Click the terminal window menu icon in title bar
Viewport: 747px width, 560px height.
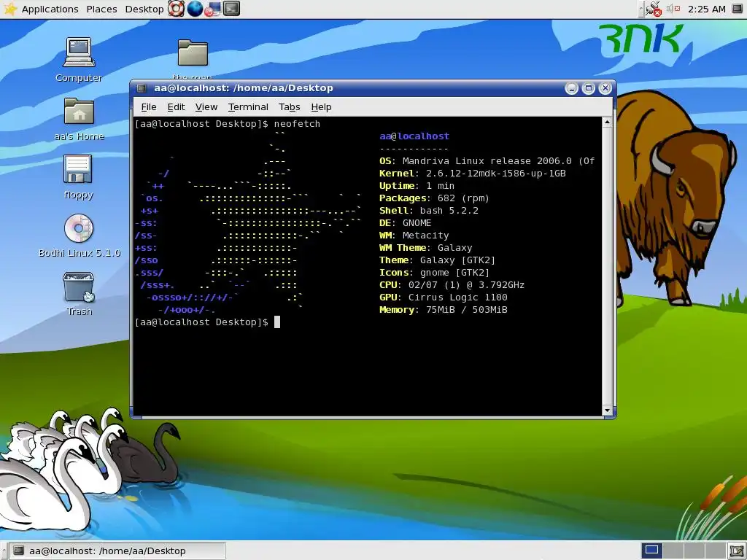142,88
